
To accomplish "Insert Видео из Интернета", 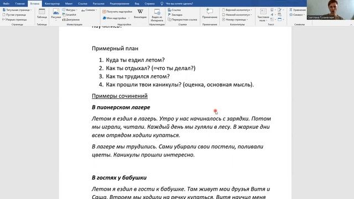I will [157, 15].
